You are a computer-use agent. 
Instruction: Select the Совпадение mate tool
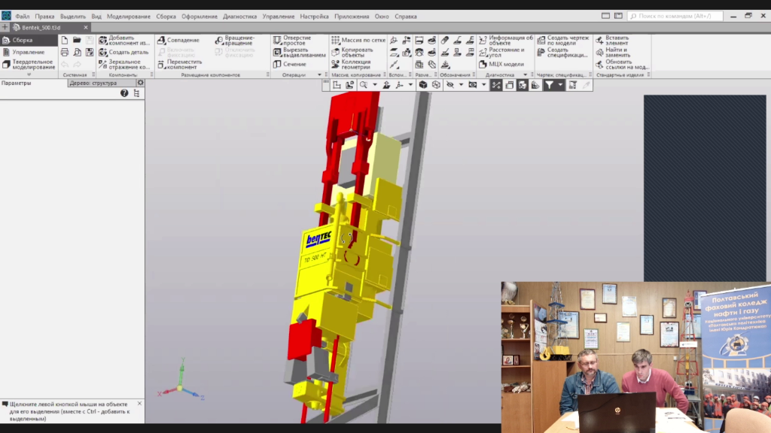coord(178,41)
